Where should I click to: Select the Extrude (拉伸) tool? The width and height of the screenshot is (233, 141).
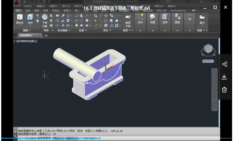click(30, 19)
